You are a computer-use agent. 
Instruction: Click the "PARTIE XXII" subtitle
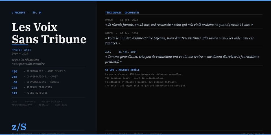pyautogui.click(x=21, y=50)
